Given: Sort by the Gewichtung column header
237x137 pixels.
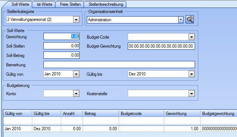Looking at the screenshot, I should pos(182,113).
